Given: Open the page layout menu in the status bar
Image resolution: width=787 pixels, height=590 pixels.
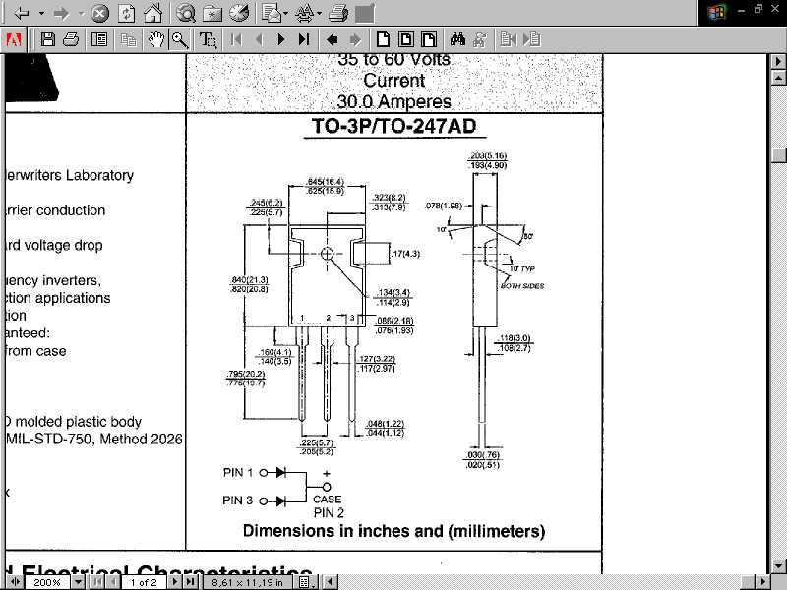Looking at the screenshot, I should coord(306,582).
